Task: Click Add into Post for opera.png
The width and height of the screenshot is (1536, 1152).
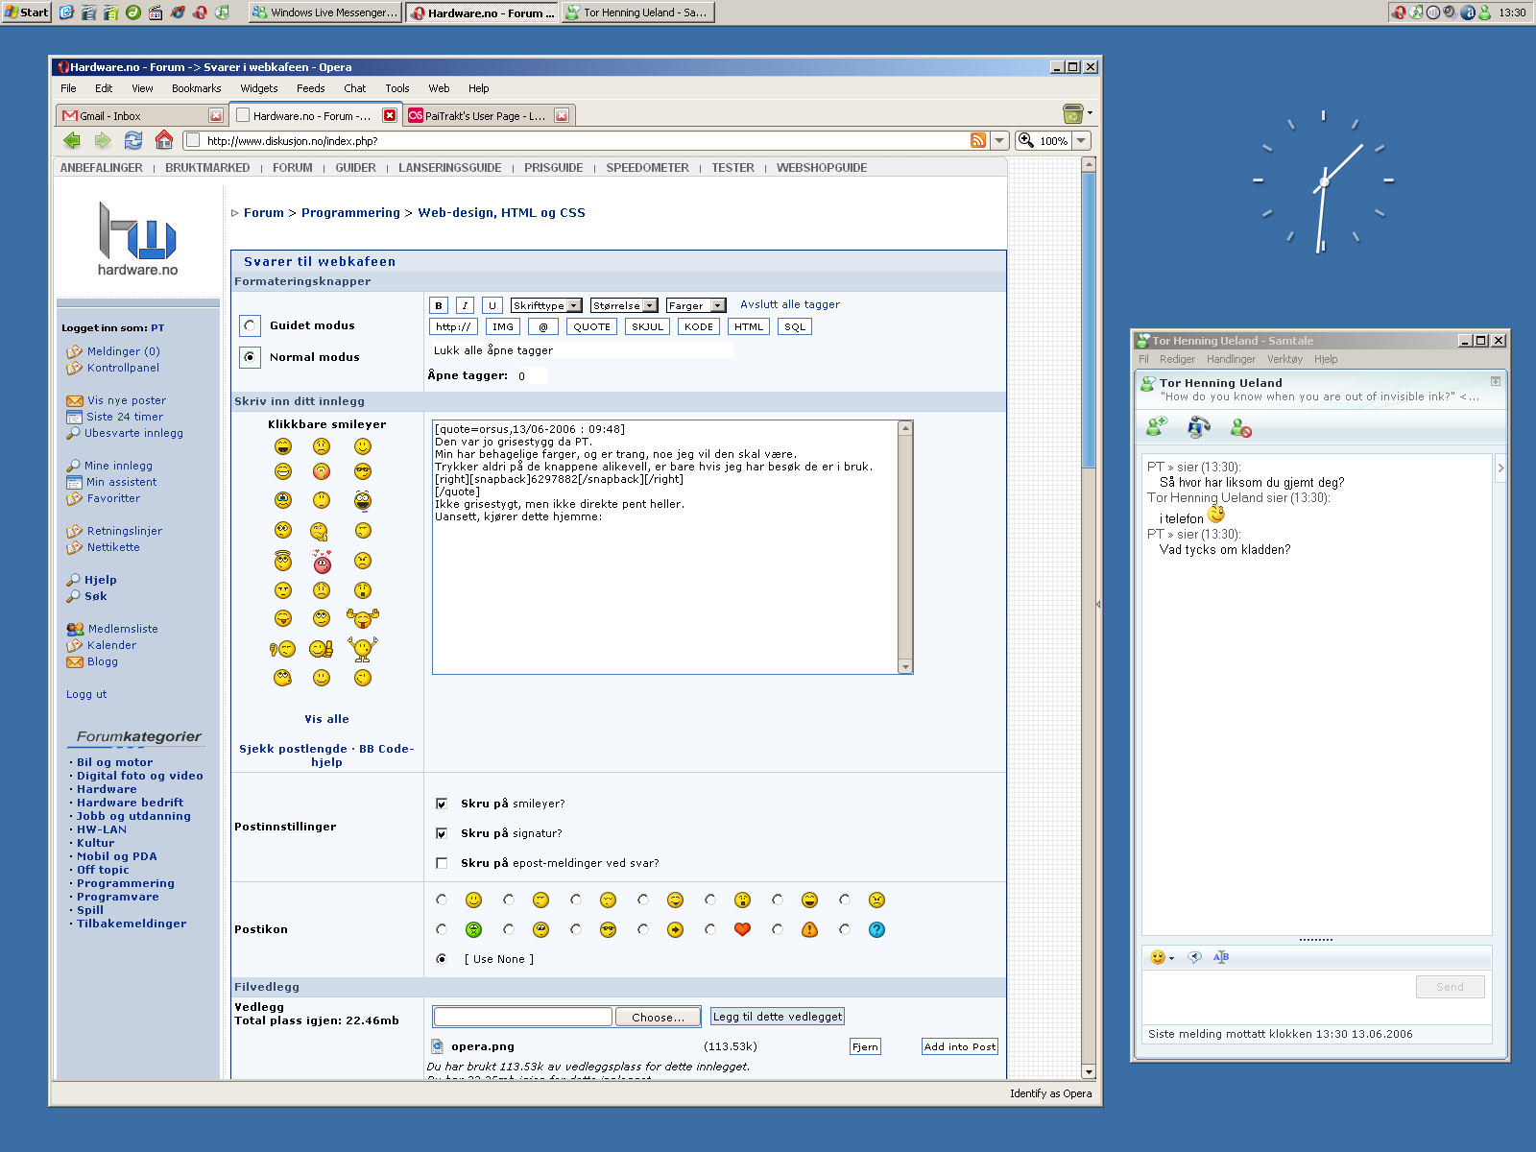Action: (x=960, y=1046)
